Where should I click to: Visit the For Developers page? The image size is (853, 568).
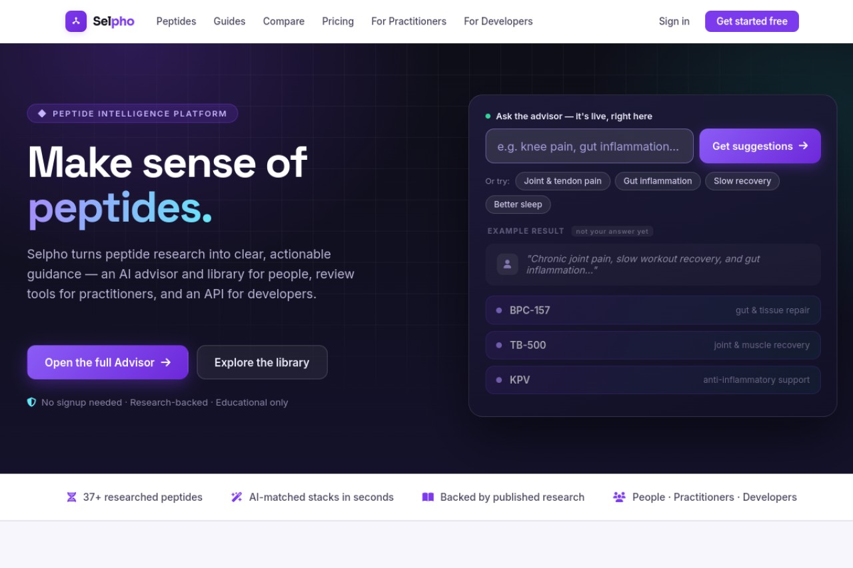[x=498, y=21]
